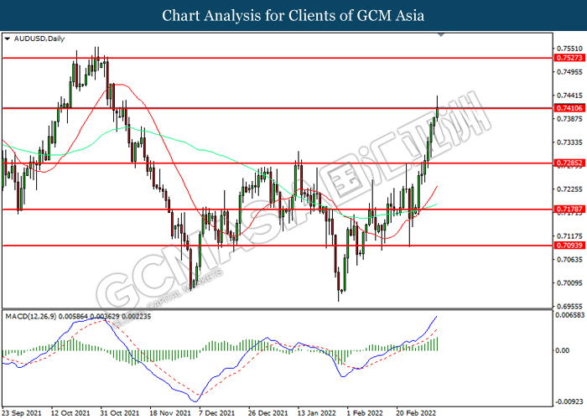Click the chart shift marker triangle at top

pyautogui.click(x=441, y=34)
